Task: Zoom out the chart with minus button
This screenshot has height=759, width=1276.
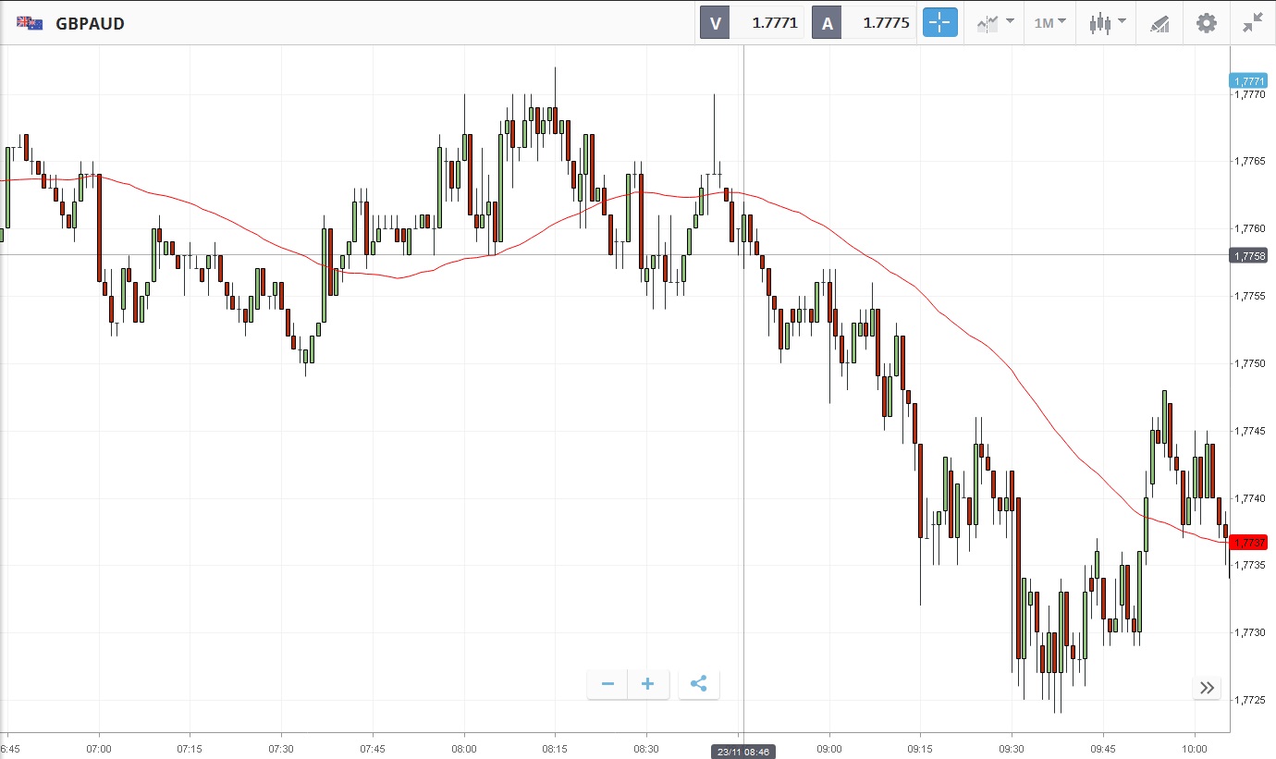Action: (607, 684)
